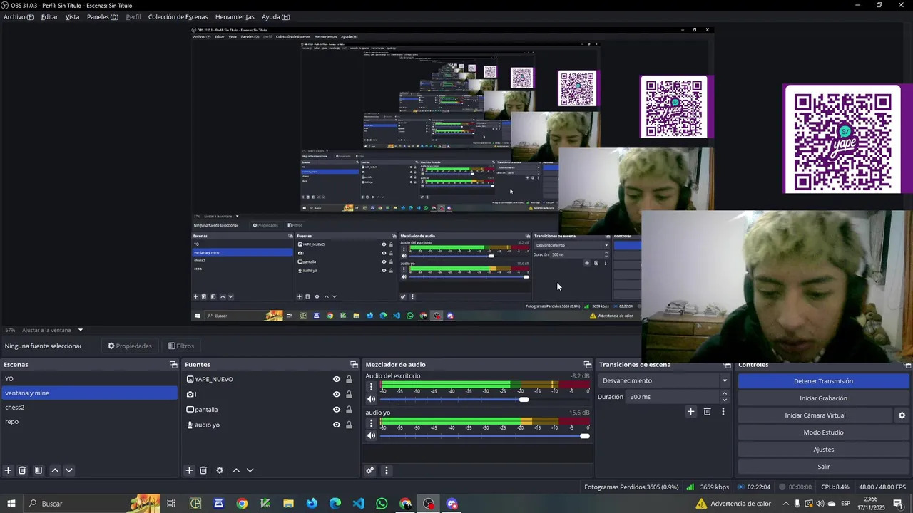Screen dimensions: 913x513
Task: Open transition properties three-dot menu
Action: point(723,411)
